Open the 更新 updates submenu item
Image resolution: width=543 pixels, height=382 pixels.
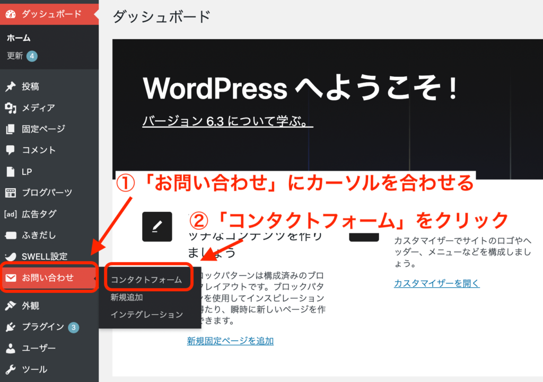[x=15, y=56]
